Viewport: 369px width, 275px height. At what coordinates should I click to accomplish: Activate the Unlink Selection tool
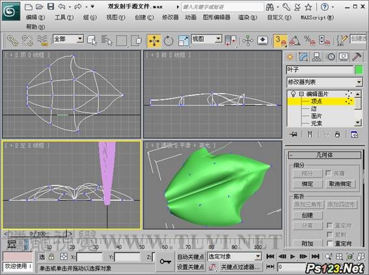(27, 40)
